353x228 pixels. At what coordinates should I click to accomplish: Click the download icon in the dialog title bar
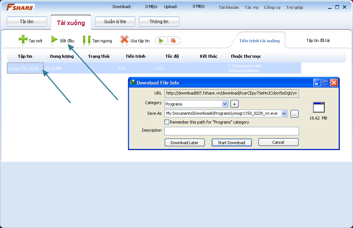(x=132, y=83)
